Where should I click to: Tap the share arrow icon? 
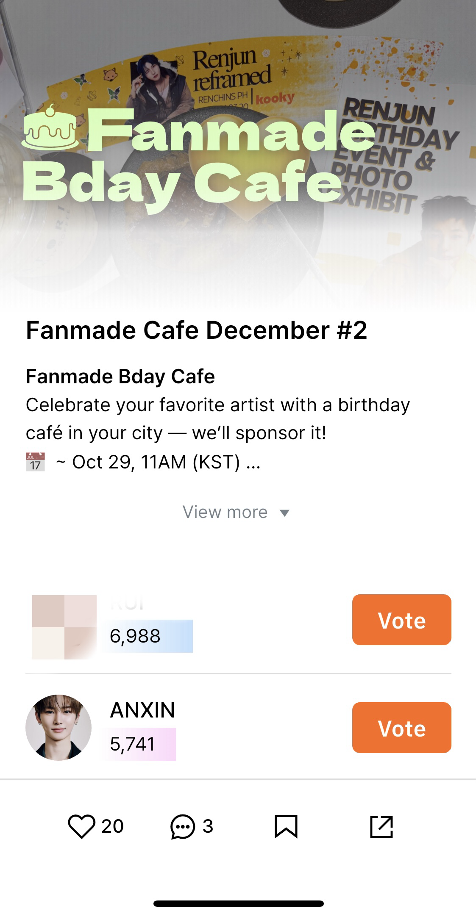tap(381, 826)
